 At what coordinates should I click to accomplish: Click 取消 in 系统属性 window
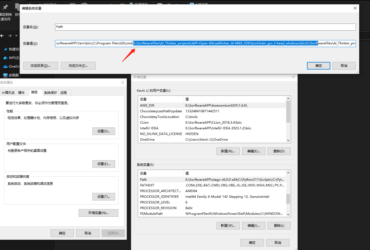click(88, 233)
